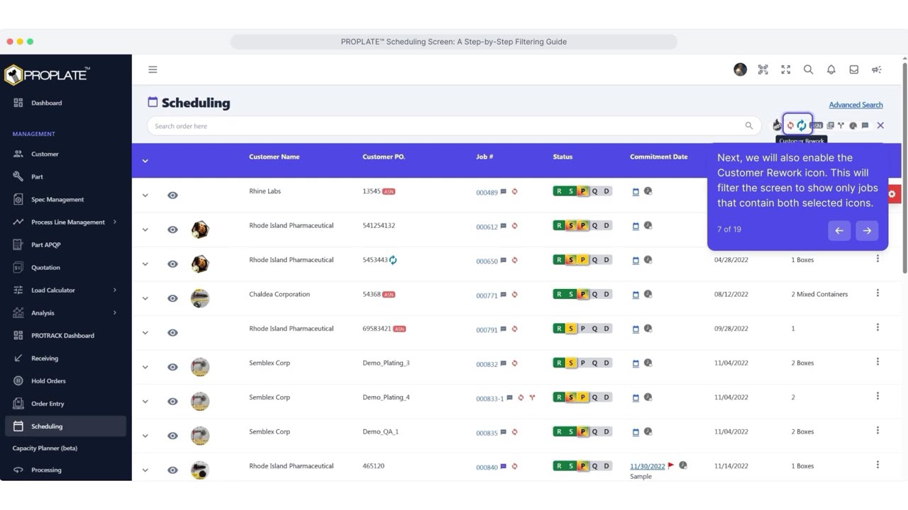Click the red flag in job 000840 row
The height and width of the screenshot is (510, 908).
coord(671,466)
